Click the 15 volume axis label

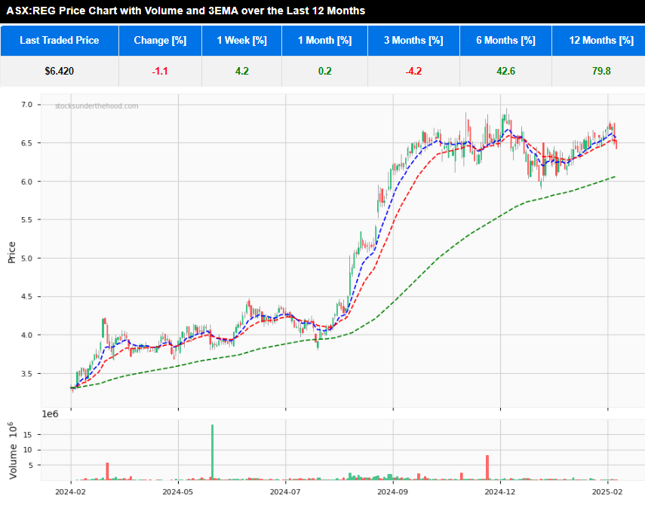point(28,435)
